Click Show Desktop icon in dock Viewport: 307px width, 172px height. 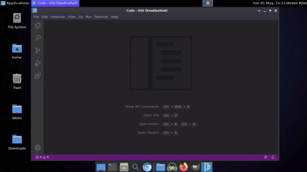pyautogui.click(x=101, y=167)
